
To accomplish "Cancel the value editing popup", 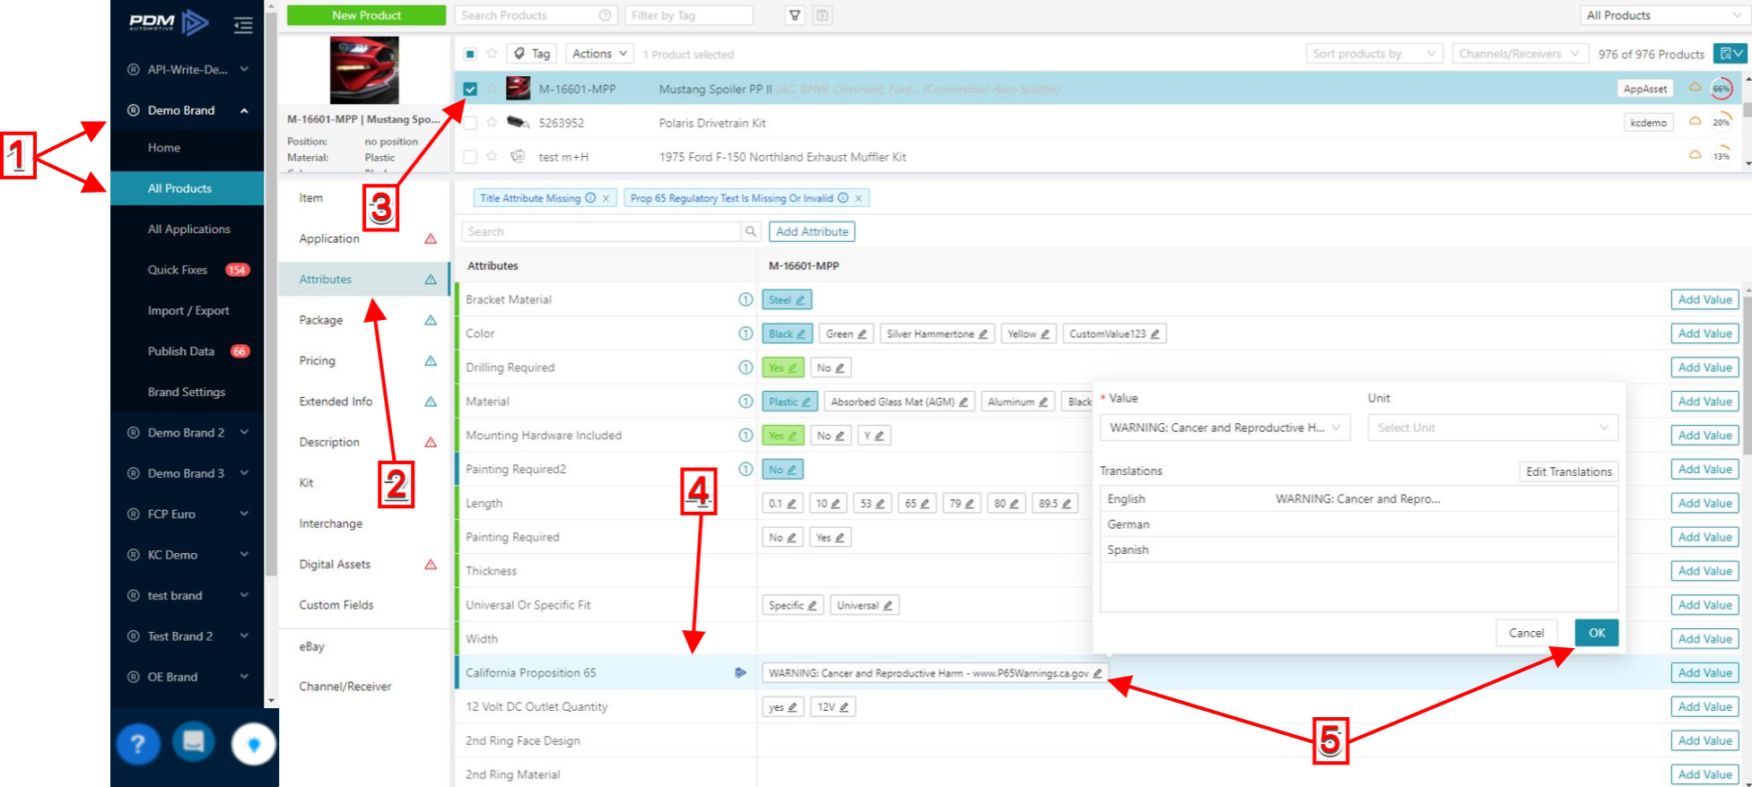I will tap(1526, 633).
